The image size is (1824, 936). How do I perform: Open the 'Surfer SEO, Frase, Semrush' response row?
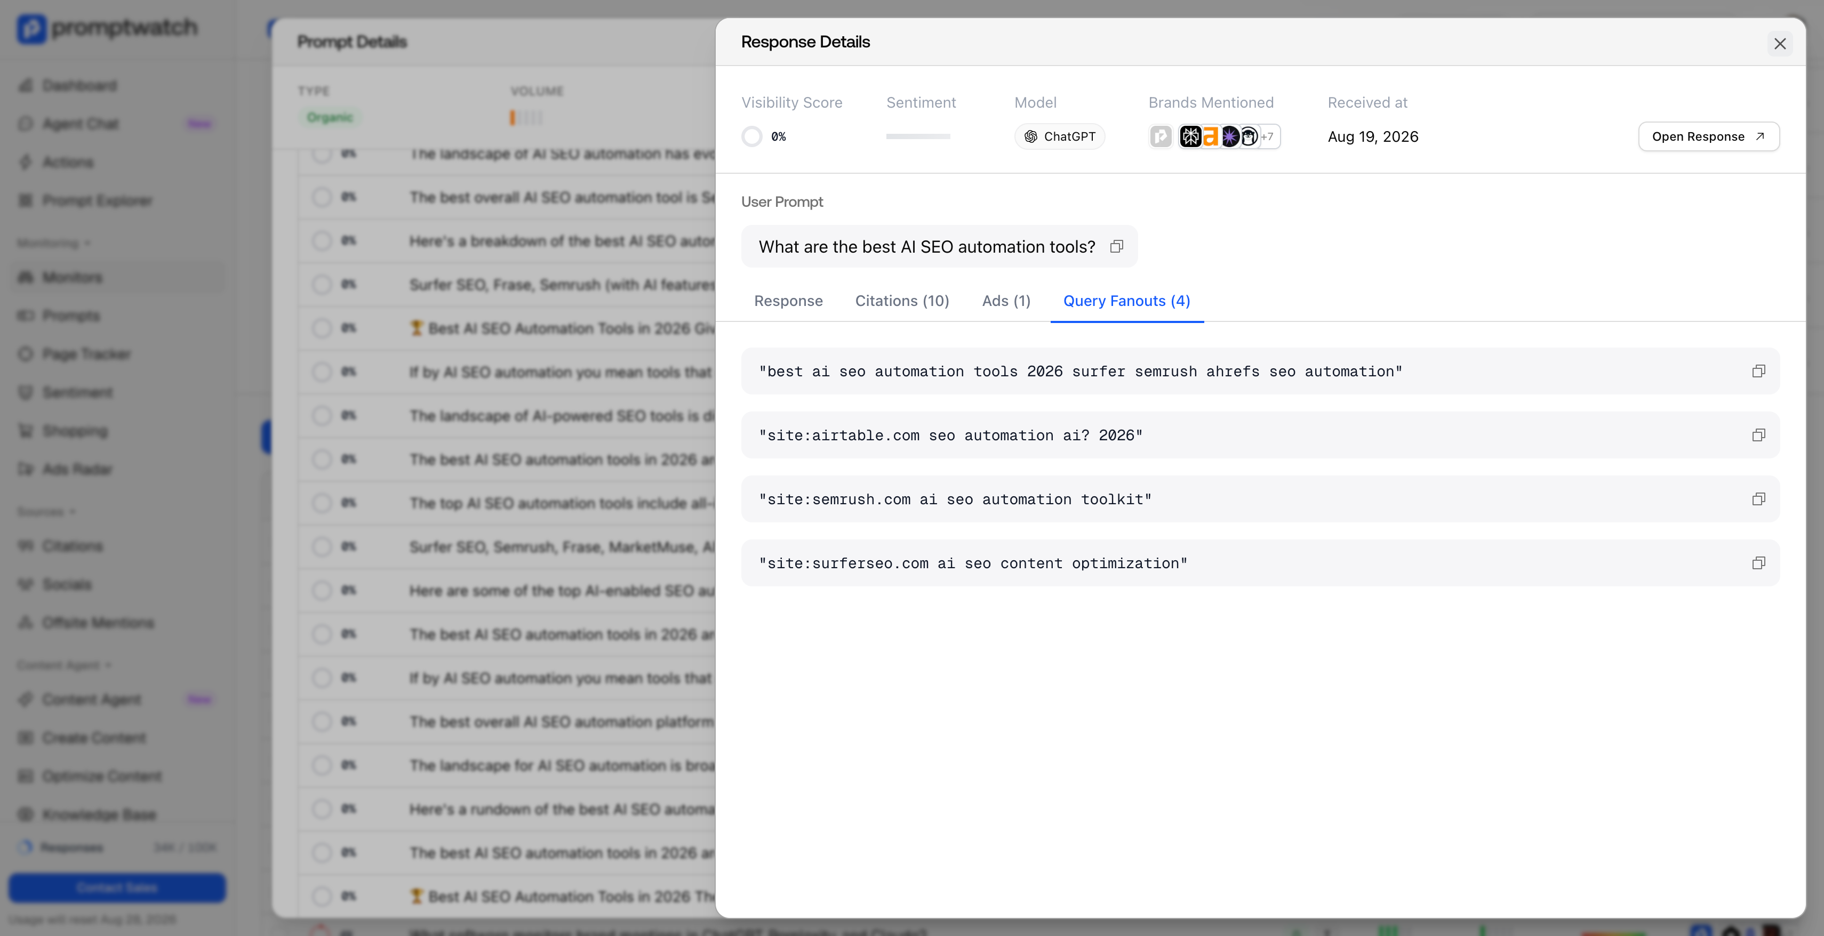[x=506, y=285]
